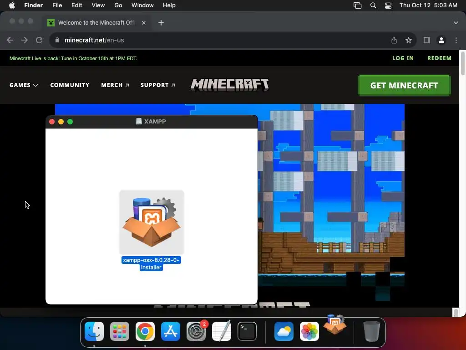Click the Minecraft Live announcement link
This screenshot has height=350, width=466.
click(x=73, y=58)
